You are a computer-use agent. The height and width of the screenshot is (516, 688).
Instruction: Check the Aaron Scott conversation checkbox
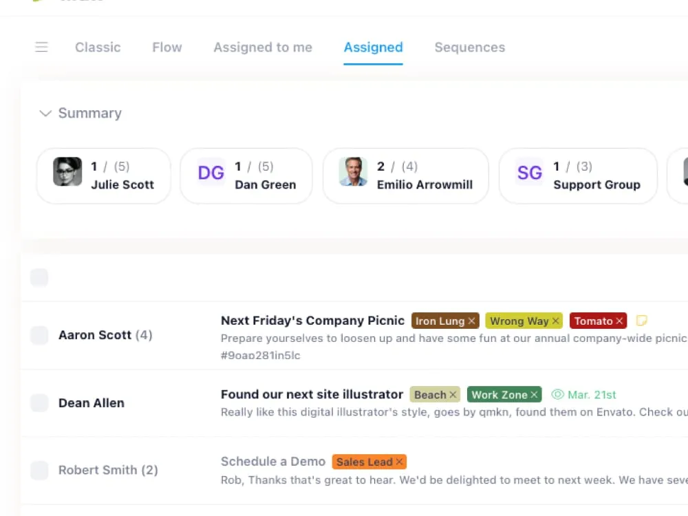(39, 335)
